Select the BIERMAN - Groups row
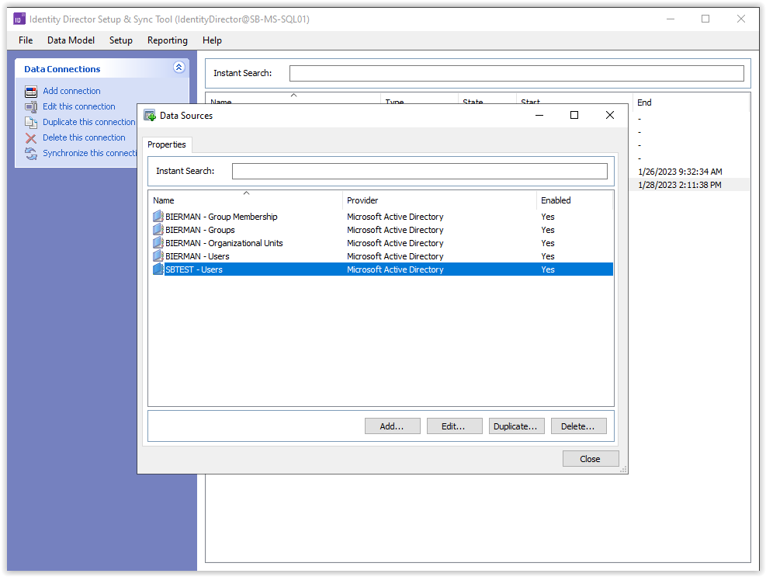Screen dimensions: 766x577 (381, 229)
